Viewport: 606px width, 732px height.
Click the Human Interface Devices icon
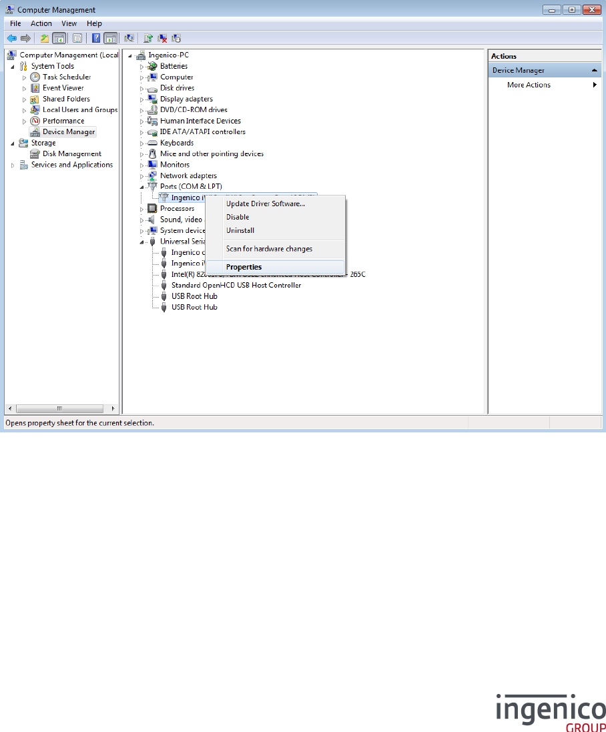[x=152, y=121]
